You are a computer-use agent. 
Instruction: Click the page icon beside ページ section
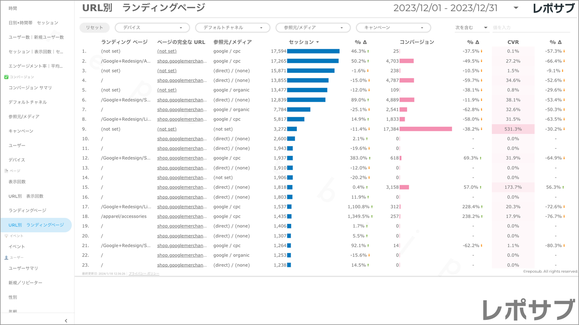[x=6, y=171]
